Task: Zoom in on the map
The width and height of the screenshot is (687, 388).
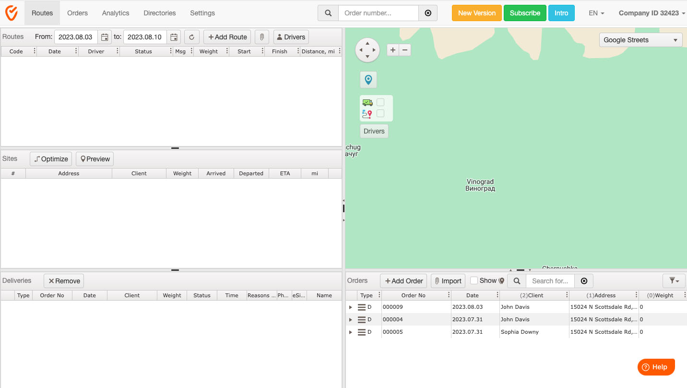Action: (x=393, y=50)
